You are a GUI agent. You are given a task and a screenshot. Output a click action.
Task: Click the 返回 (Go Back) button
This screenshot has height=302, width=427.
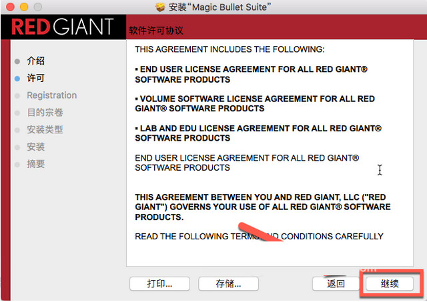point(336,284)
